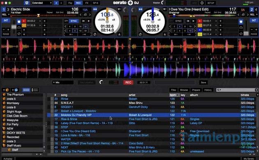The image size is (259, 160).
Task: Open the History panel
Action: click(x=208, y=90)
